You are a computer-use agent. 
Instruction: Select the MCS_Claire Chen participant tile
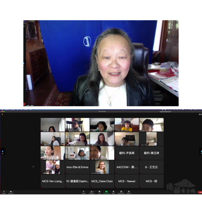[x=102, y=181]
